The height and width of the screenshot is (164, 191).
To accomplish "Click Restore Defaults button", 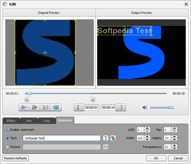I will coord(16,158).
